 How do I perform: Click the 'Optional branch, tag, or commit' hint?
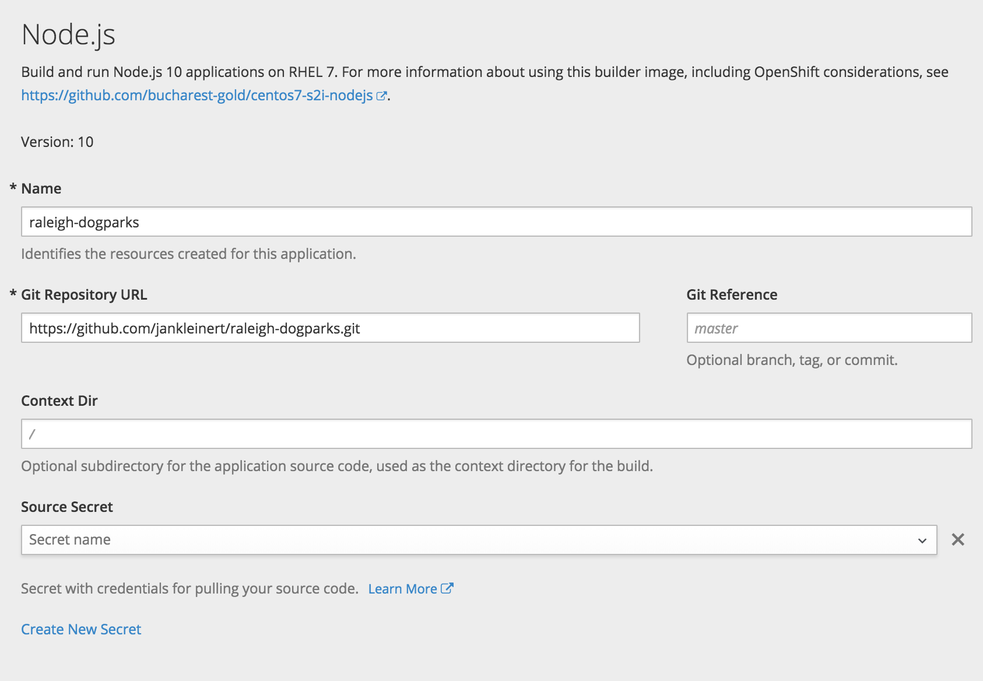(x=791, y=360)
